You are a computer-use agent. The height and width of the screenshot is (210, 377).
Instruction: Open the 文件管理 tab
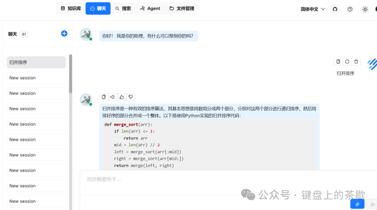(182, 8)
